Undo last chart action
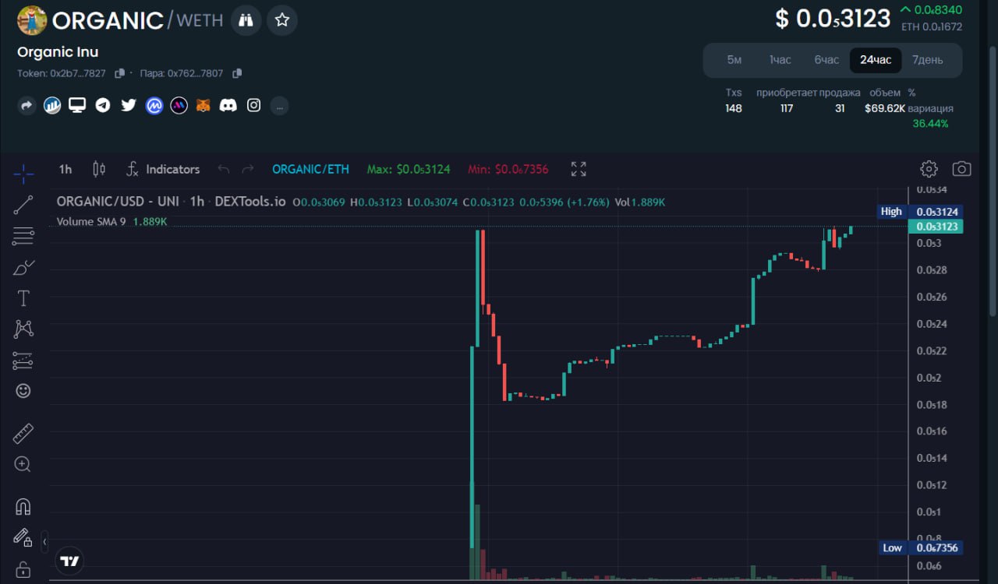 click(224, 169)
